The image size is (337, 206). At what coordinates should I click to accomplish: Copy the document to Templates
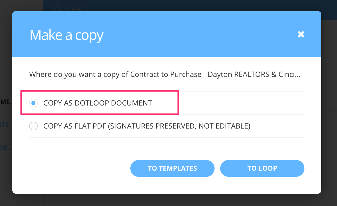(x=172, y=168)
